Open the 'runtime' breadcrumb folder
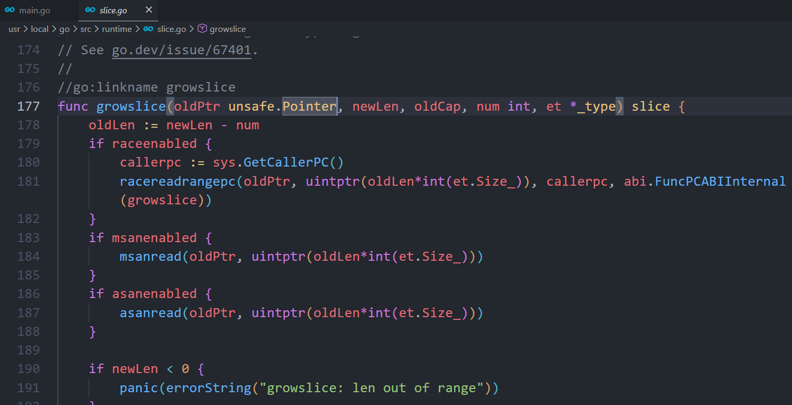Image resolution: width=792 pixels, height=405 pixels. (x=117, y=29)
